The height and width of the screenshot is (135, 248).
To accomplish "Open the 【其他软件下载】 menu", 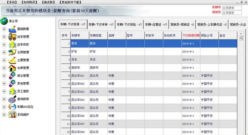I will 71,2.
